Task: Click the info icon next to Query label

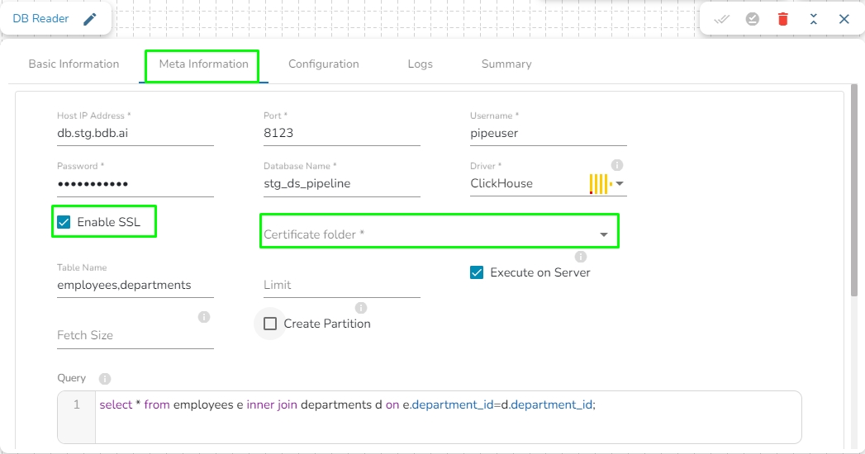Action: click(105, 379)
